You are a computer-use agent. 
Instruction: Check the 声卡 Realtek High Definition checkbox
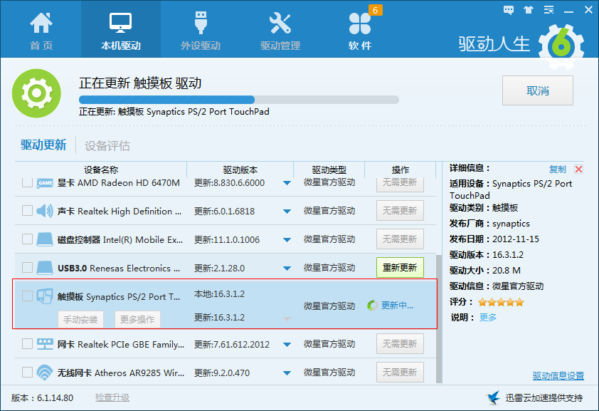coord(27,211)
